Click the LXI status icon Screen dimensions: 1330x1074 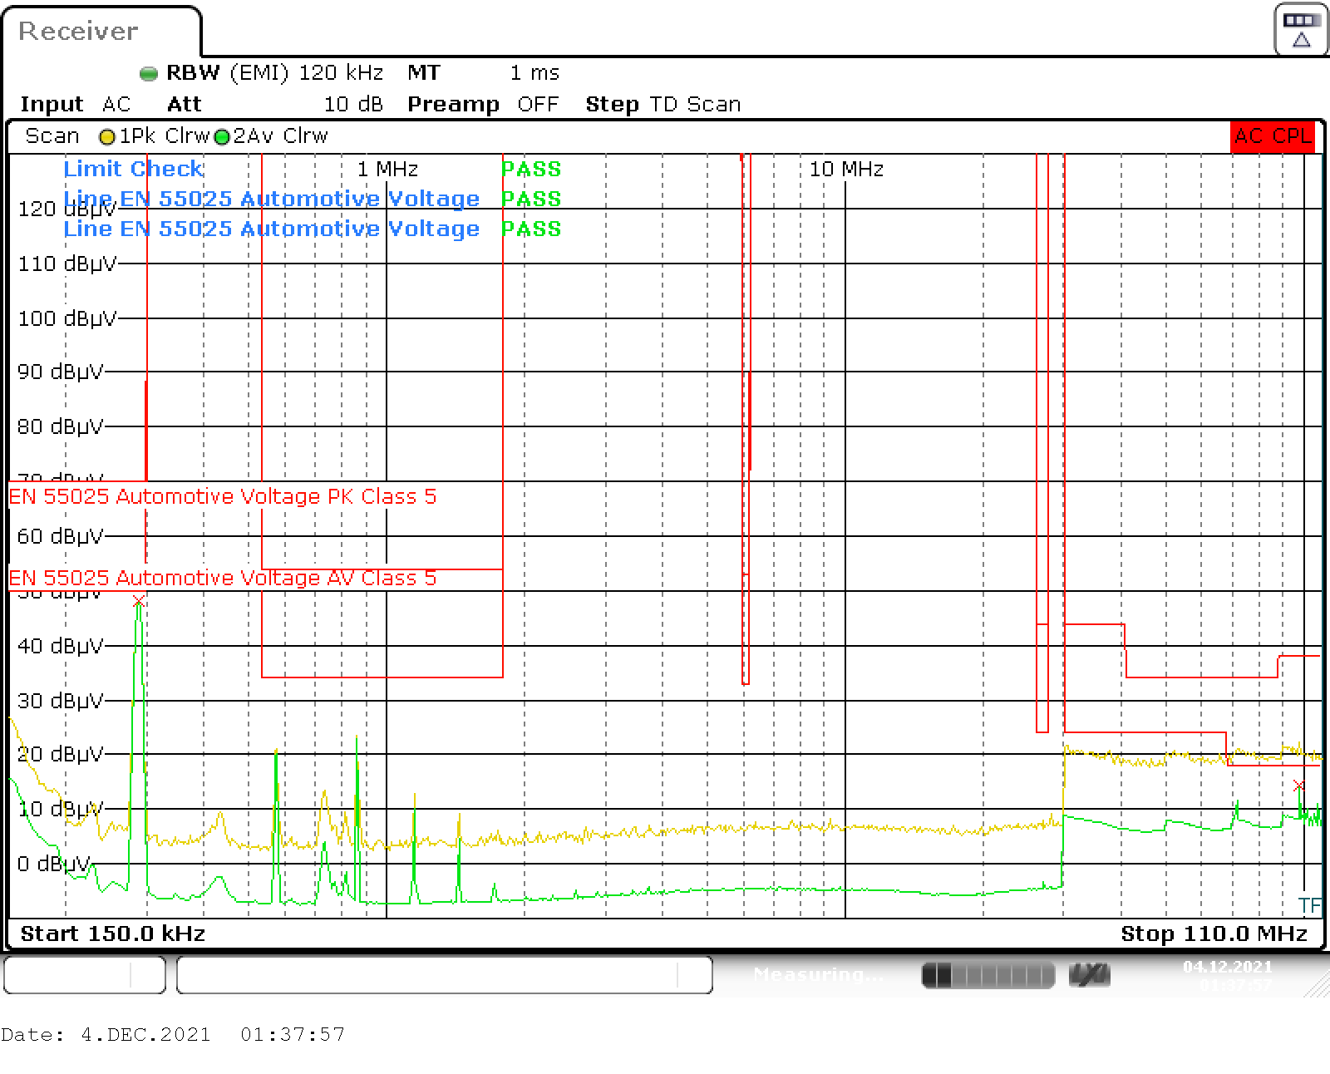click(x=1090, y=974)
